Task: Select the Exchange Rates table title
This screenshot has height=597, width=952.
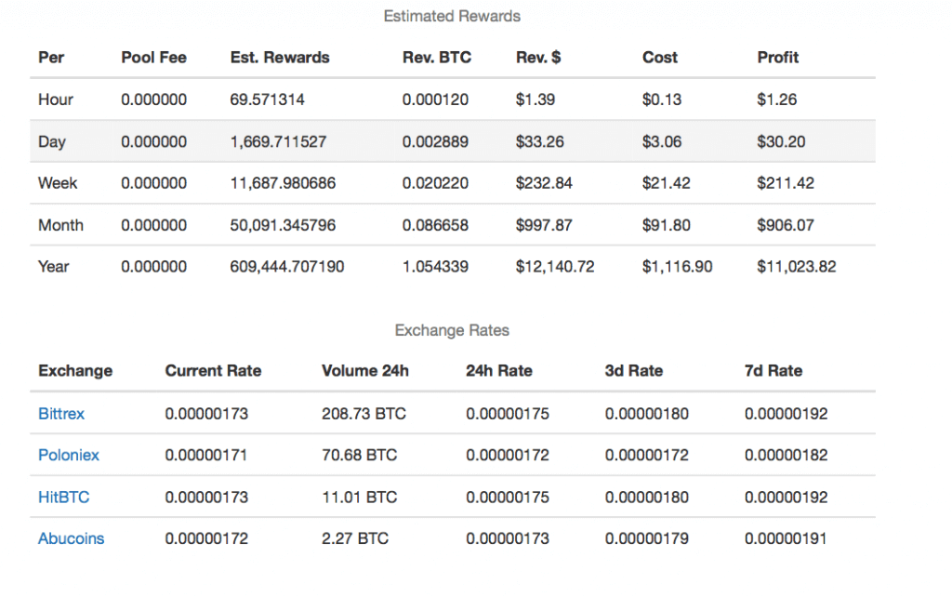Action: tap(452, 331)
